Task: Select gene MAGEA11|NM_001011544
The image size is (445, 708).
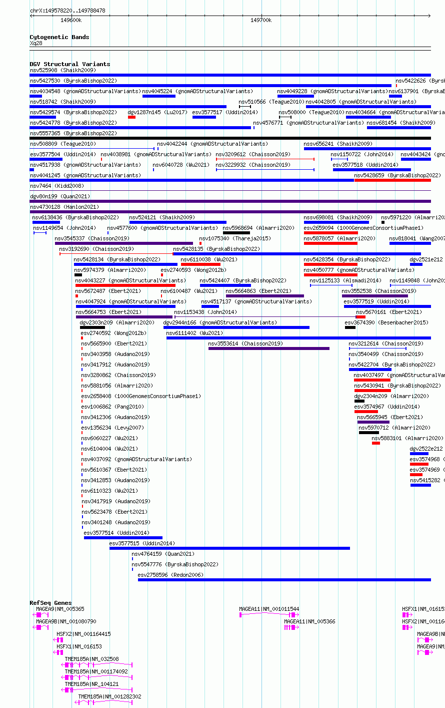Action: tap(269, 609)
